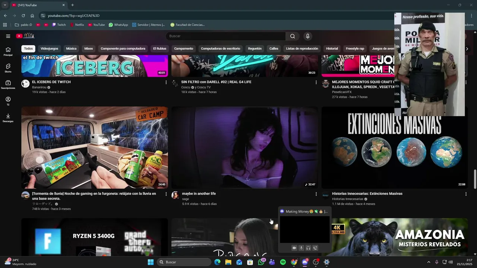
Task: Select the Mixes filter chip
Action: tap(88, 49)
